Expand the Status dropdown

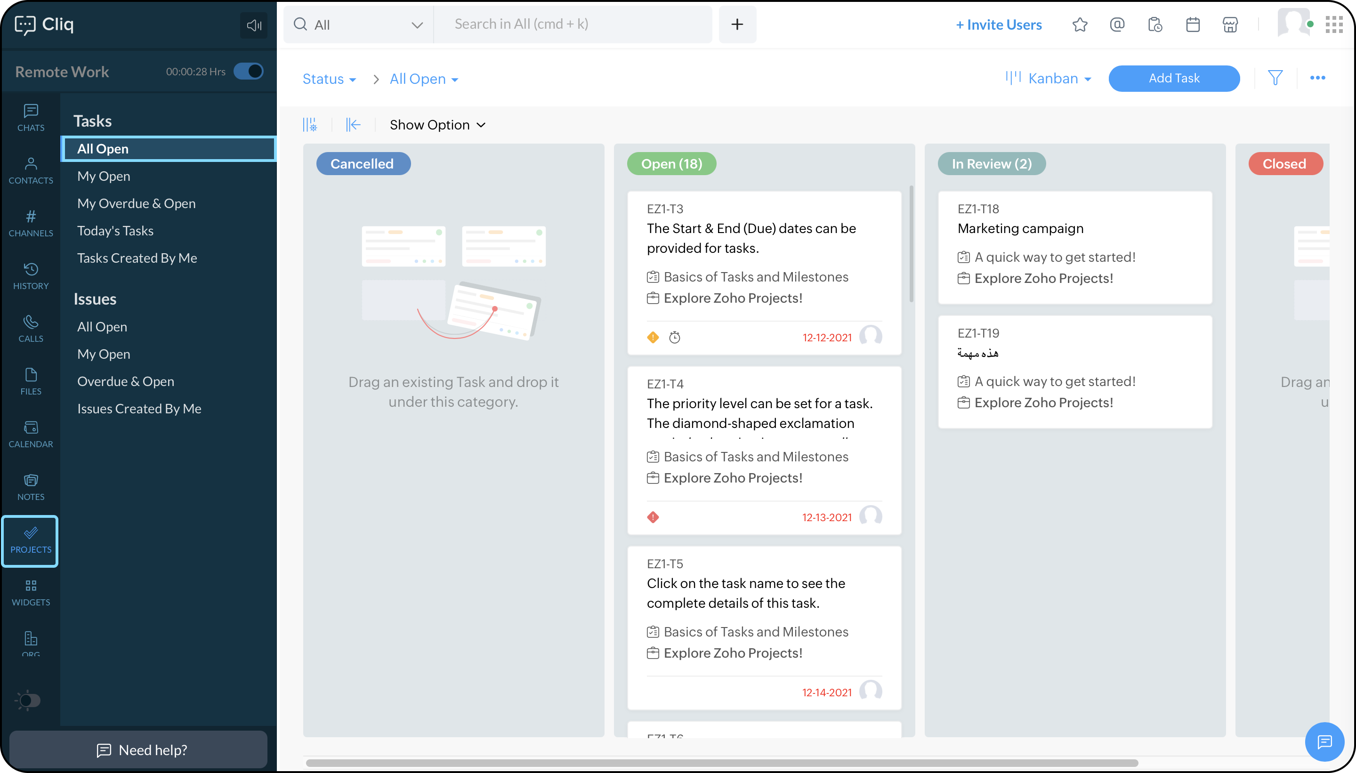329,79
